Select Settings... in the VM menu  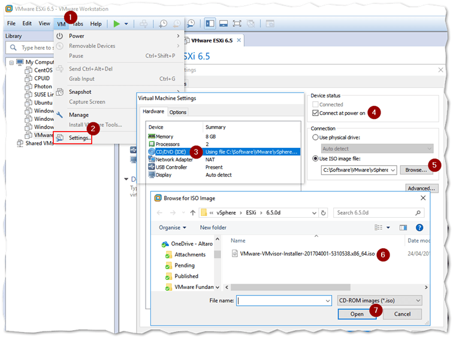(73, 138)
